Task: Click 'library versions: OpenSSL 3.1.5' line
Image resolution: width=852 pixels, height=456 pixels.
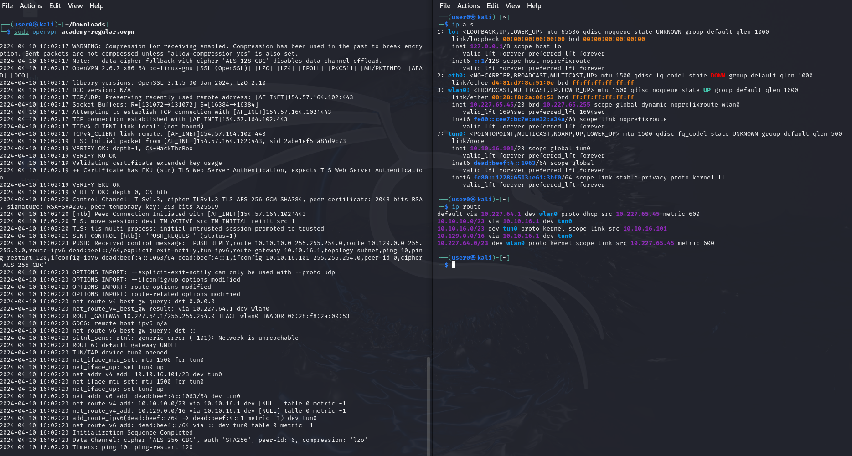Action: point(169,83)
